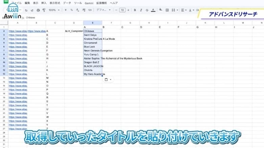The height and width of the screenshot is (148, 264).
Task: Open the font family dropdown
Action: [103, 10]
